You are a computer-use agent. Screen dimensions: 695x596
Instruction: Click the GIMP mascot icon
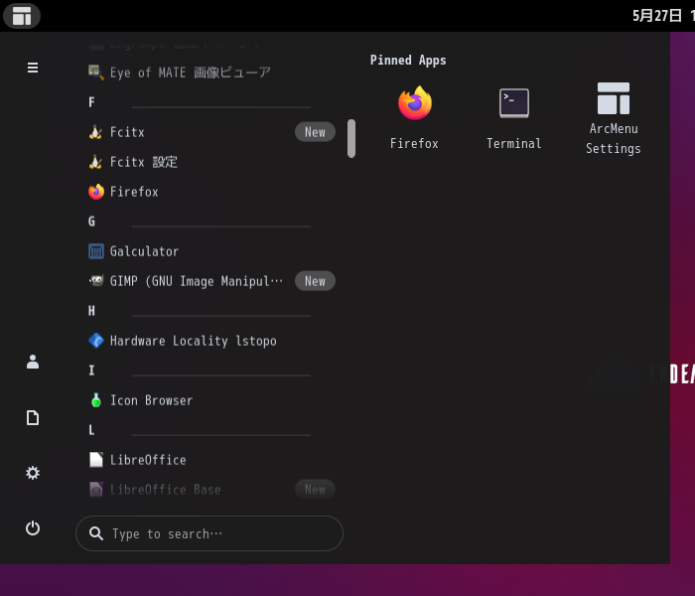95,281
